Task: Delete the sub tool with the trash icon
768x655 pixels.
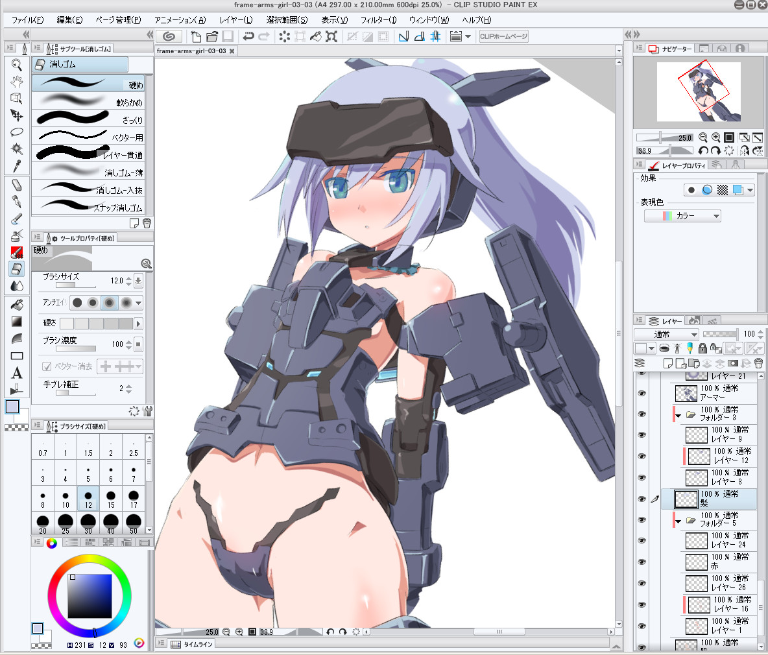Action: coord(147,223)
